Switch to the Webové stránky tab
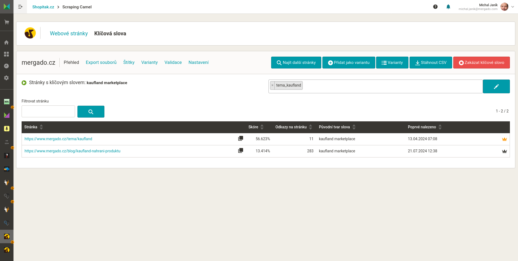Viewport: 518px width, 261px height. pos(69,33)
